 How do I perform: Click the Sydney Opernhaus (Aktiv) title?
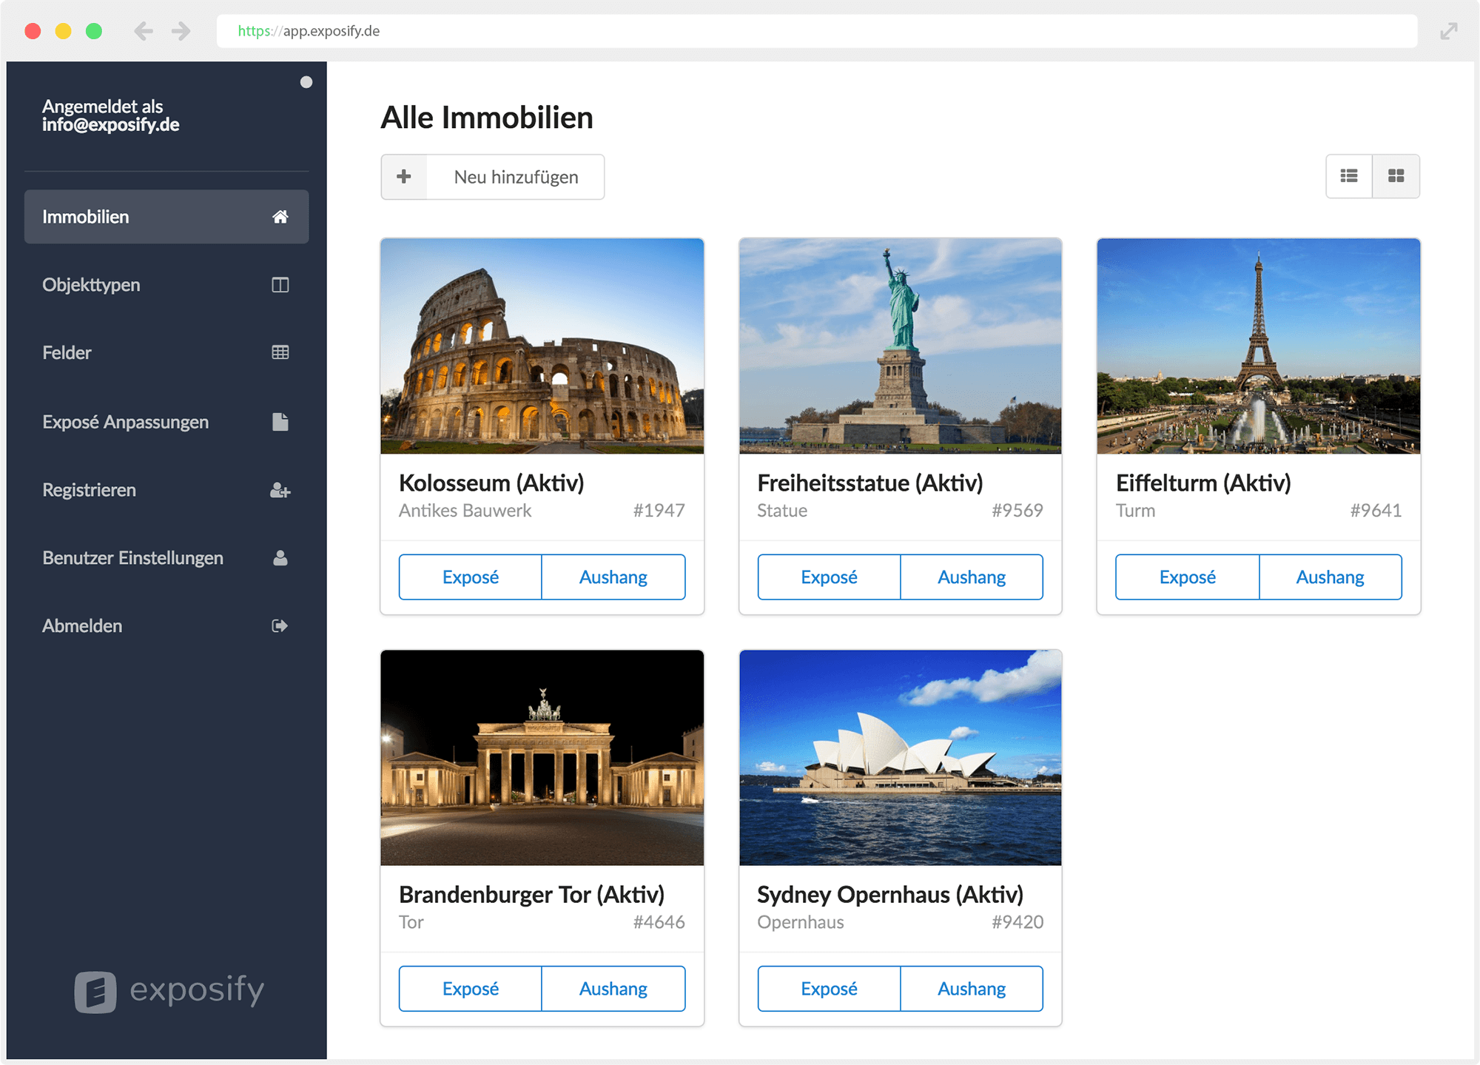coord(890,895)
